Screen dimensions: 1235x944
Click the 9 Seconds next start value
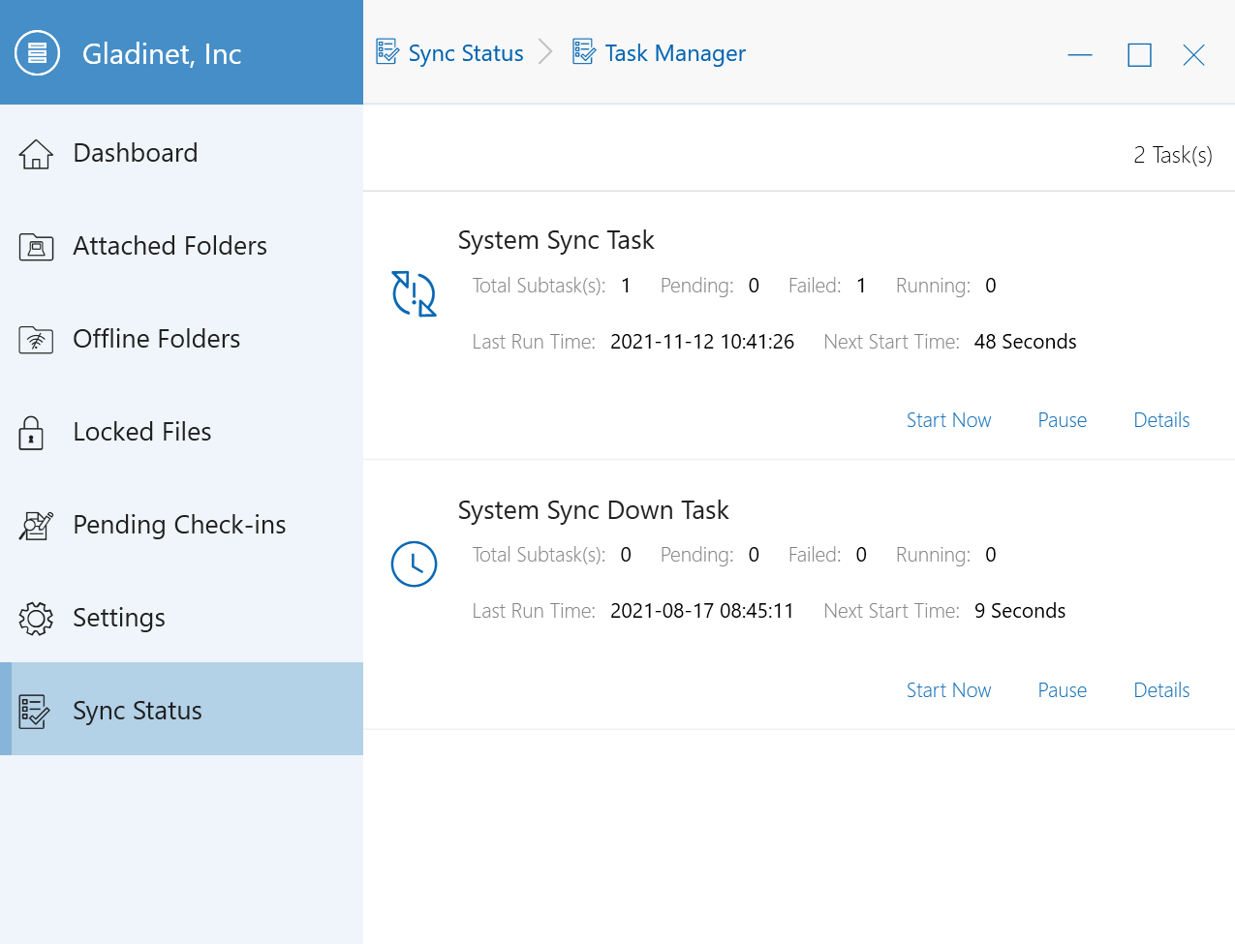tap(1020, 611)
